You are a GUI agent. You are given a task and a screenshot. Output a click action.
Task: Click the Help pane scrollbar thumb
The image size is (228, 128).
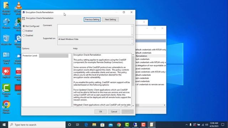pyautogui.click(x=133, y=71)
